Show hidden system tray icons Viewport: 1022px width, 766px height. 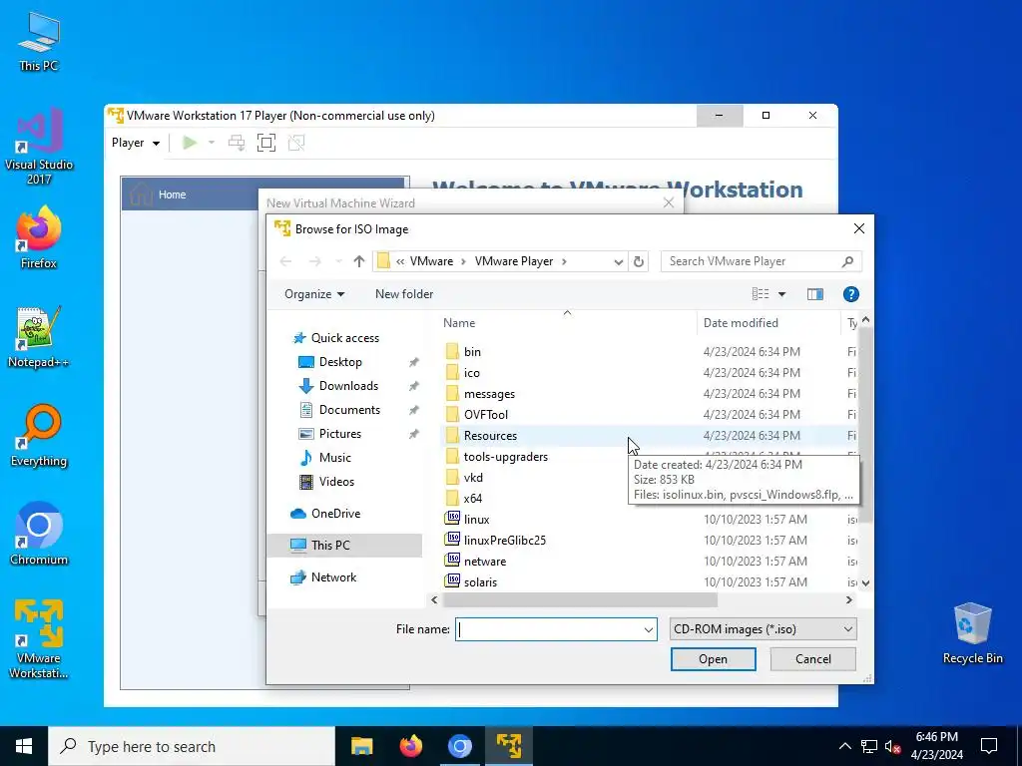tap(844, 746)
